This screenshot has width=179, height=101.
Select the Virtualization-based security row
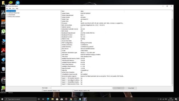click(x=93, y=74)
